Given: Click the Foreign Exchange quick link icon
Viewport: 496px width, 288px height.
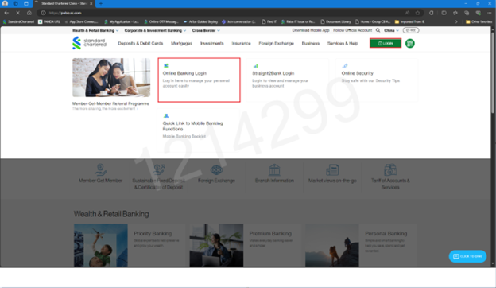Looking at the screenshot, I should coord(216,170).
